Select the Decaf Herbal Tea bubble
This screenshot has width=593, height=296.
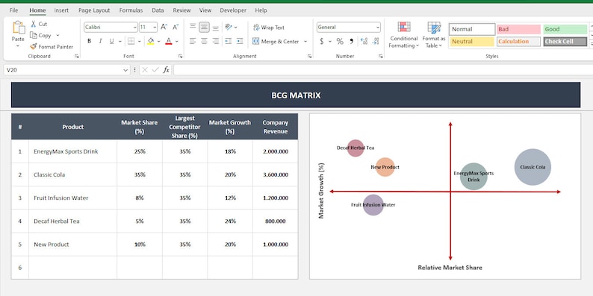[356, 148]
